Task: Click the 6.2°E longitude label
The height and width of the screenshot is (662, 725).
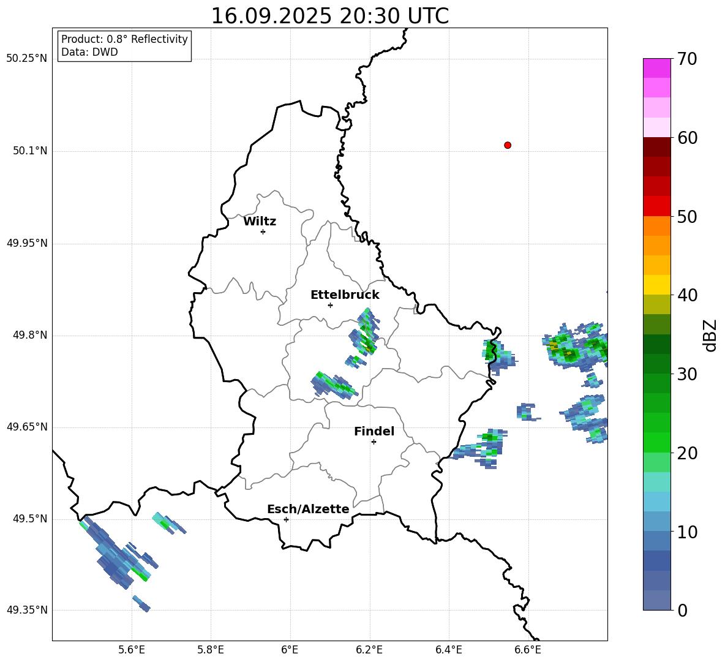Action: pyautogui.click(x=369, y=650)
